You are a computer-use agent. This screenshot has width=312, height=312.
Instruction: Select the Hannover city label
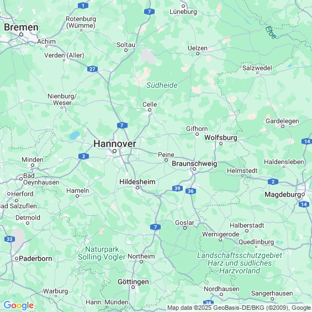tap(115, 144)
